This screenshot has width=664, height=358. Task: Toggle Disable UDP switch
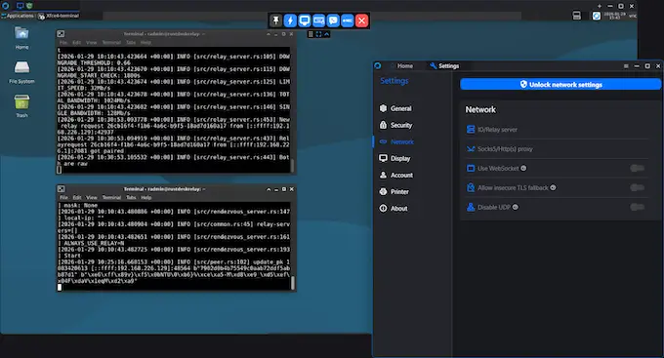tap(638, 207)
